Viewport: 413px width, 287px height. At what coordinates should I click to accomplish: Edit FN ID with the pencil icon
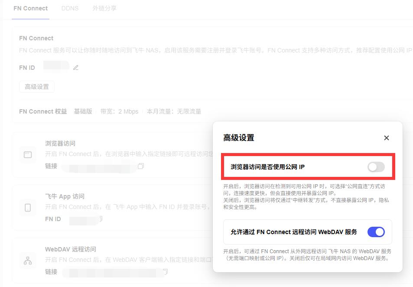click(x=75, y=68)
